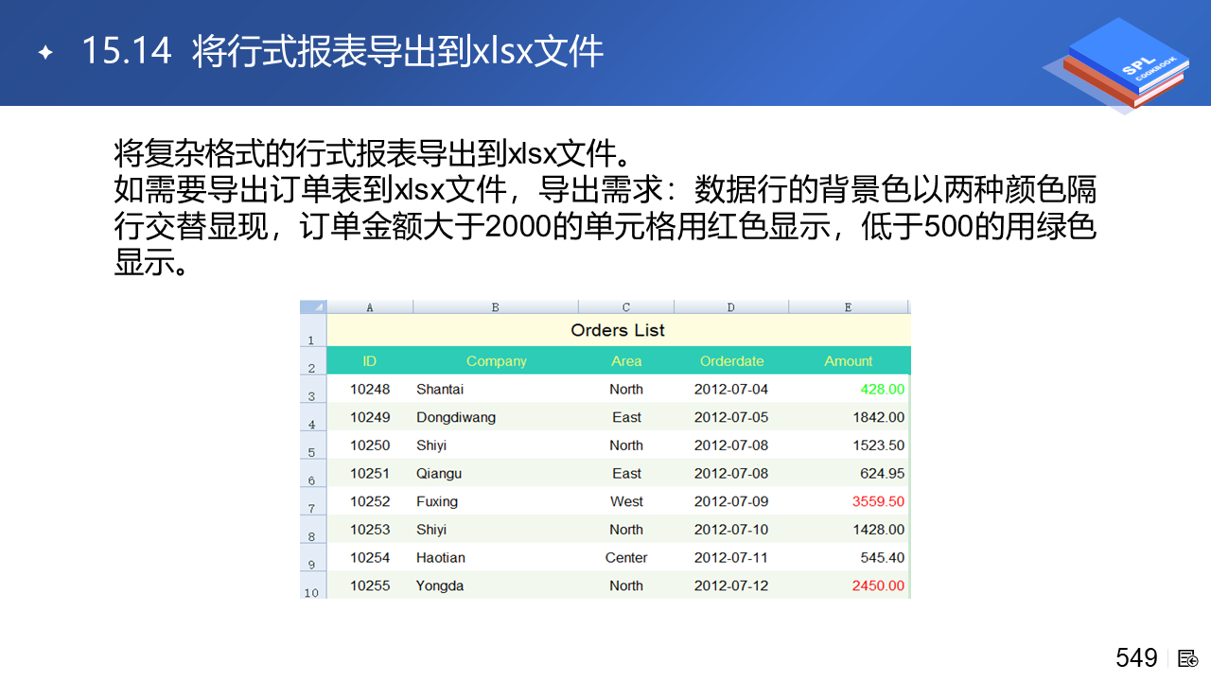Image resolution: width=1211 pixels, height=681 pixels.
Task: Click the company cell "Fuxing"
Action: click(x=496, y=501)
